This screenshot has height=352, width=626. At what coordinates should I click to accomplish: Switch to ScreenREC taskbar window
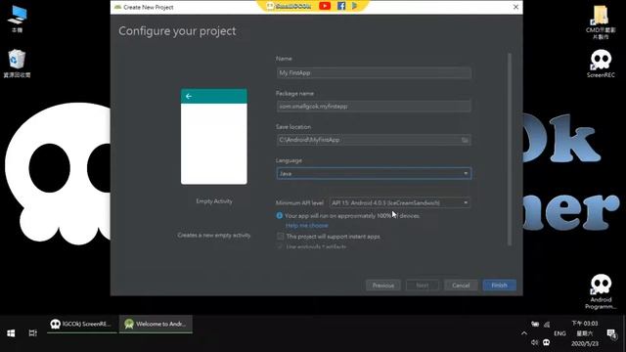pyautogui.click(x=81, y=324)
